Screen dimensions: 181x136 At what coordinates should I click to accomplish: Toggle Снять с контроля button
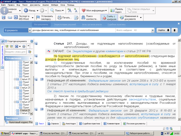click(109, 18)
